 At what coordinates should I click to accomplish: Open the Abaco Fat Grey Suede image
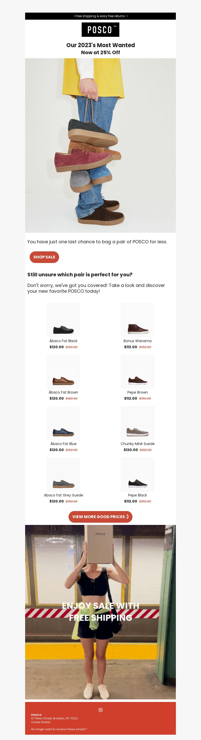pyautogui.click(x=64, y=475)
